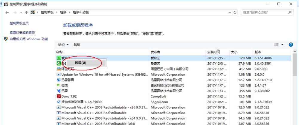Screen dimensions: 299x125
Task: Click window title bar camera icon
Action: click(6, 4)
